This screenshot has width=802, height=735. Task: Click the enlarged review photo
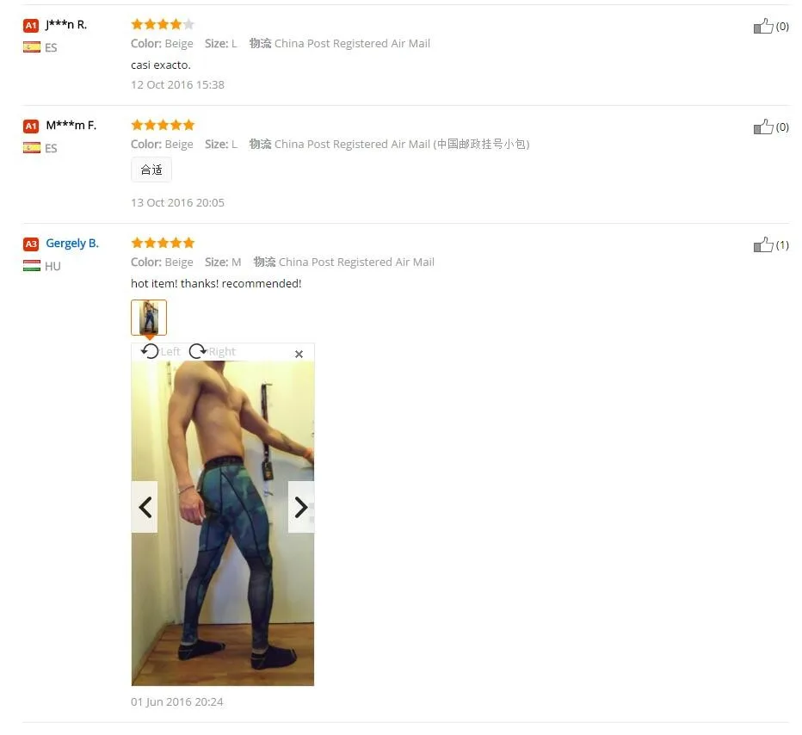tap(223, 523)
